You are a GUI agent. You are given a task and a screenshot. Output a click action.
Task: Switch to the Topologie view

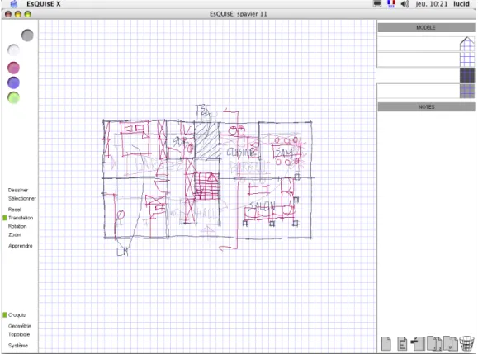click(19, 334)
